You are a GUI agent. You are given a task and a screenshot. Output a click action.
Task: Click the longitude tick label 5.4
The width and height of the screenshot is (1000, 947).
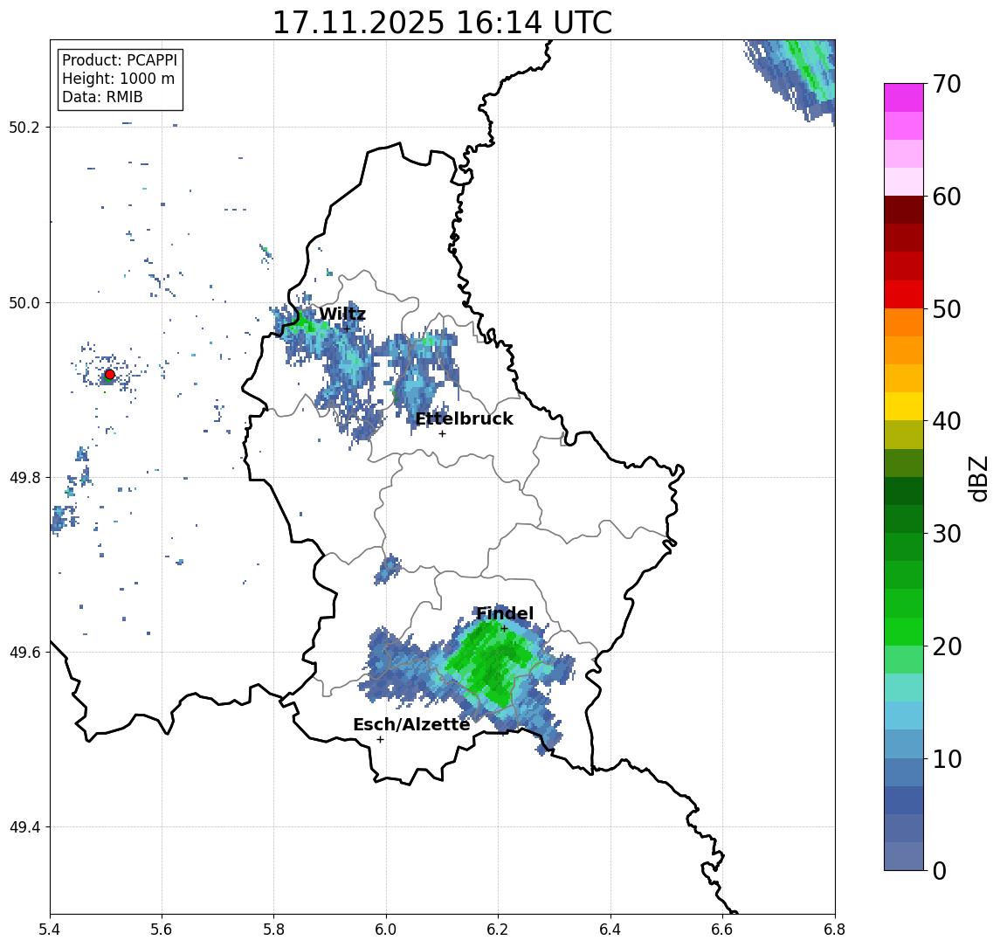(50, 930)
